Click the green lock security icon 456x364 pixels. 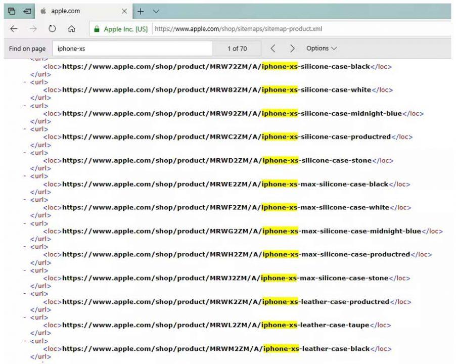pyautogui.click(x=97, y=29)
